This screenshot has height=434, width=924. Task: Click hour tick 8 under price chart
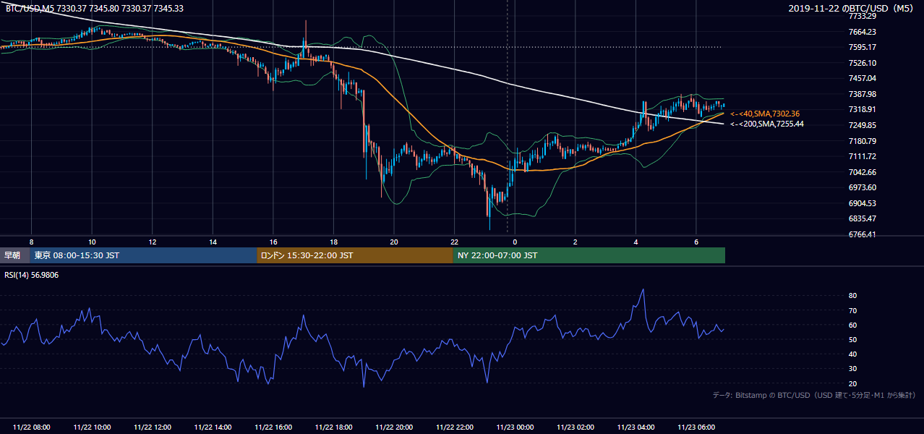pyautogui.click(x=32, y=242)
